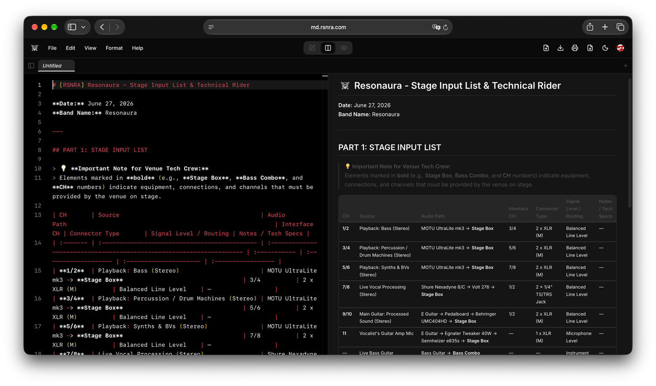Show Safari tab overview
The height and width of the screenshot is (386, 656).
click(620, 27)
